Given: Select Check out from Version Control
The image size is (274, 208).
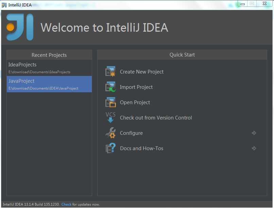Looking at the screenshot, I should coord(156,118).
